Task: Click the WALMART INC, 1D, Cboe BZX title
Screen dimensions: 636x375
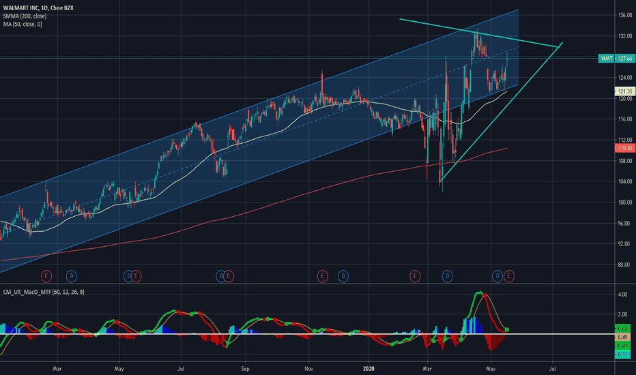Action: click(38, 7)
